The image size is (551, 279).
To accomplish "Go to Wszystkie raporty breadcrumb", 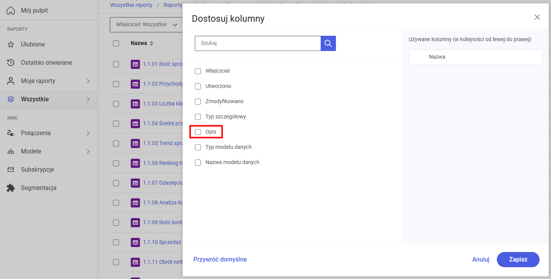I will click(x=131, y=5).
